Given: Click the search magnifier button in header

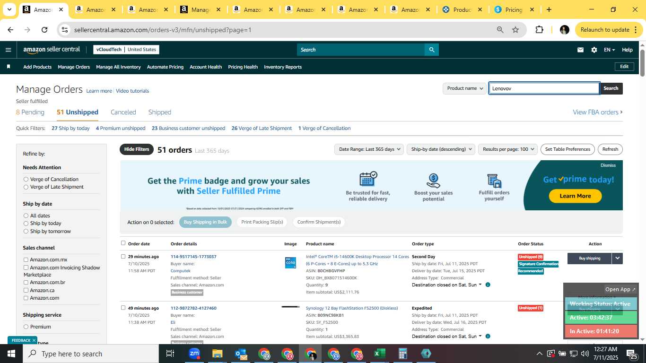Looking at the screenshot, I should pyautogui.click(x=431, y=50).
